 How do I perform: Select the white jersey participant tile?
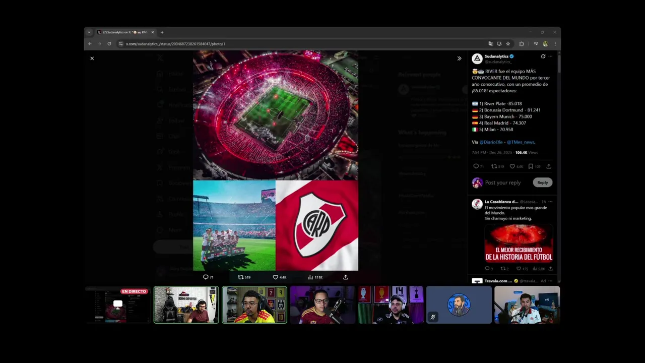(527, 305)
